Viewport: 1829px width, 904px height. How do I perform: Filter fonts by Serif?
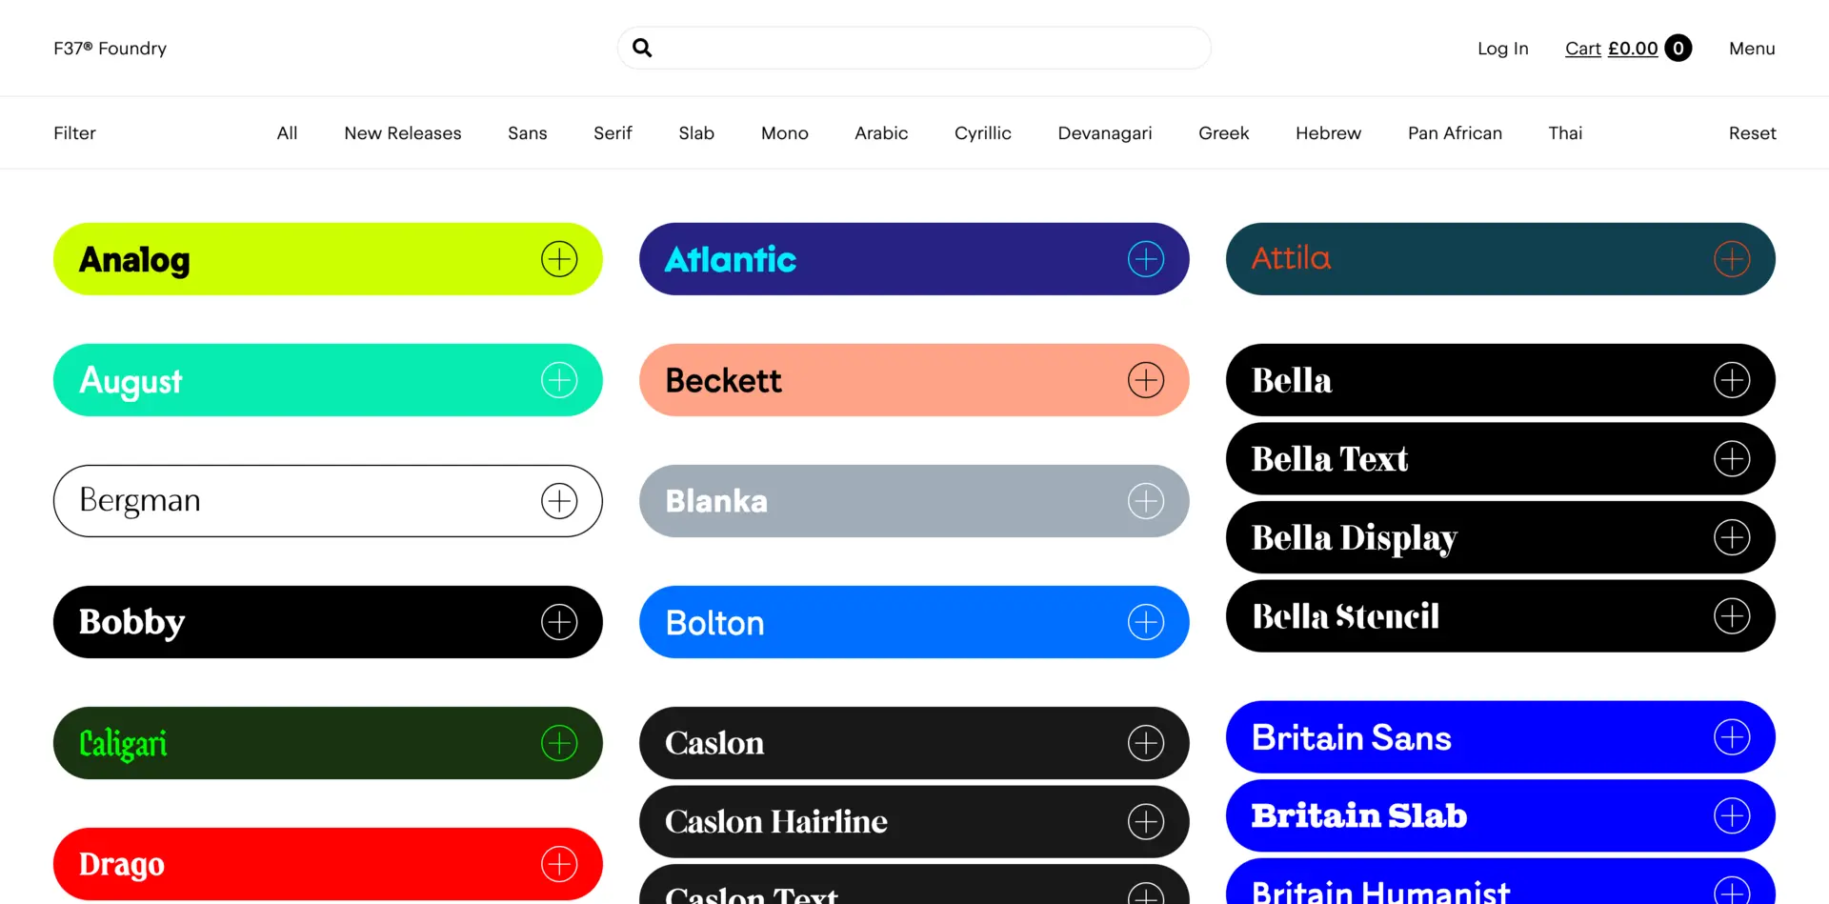(613, 133)
